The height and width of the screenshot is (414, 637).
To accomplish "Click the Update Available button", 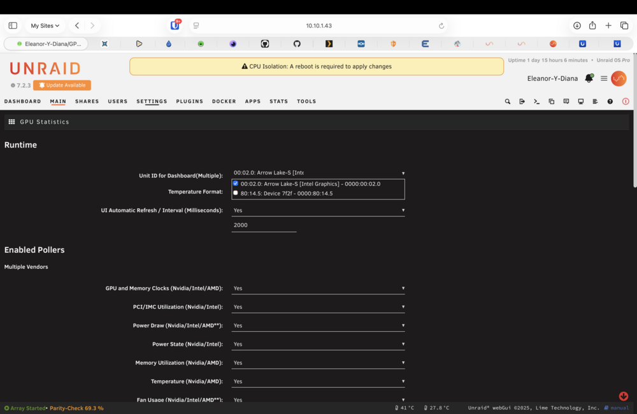I will point(62,85).
